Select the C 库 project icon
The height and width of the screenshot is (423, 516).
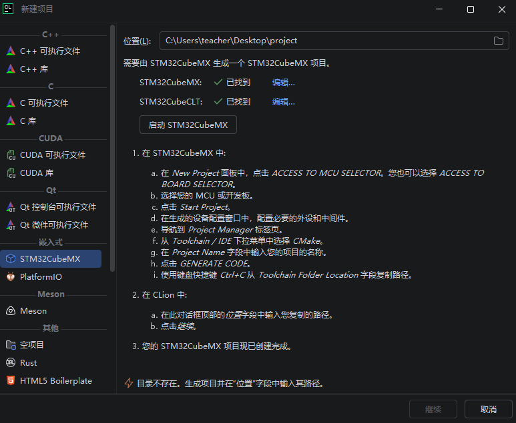click(11, 121)
